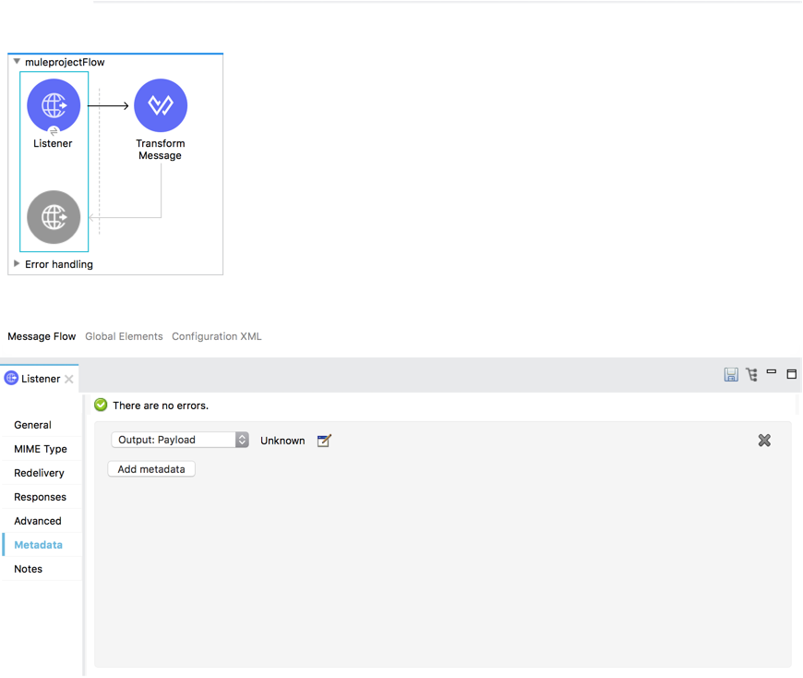Click the Add metadata button
This screenshot has height=678, width=803.
[x=150, y=468]
